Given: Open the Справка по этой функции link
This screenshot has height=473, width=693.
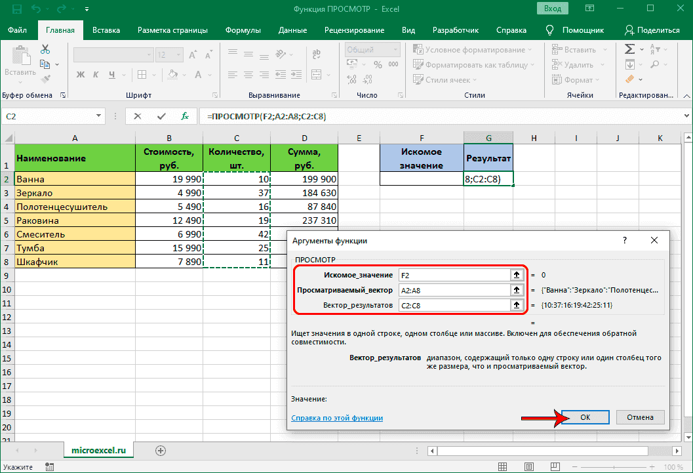Looking at the screenshot, I should [336, 418].
